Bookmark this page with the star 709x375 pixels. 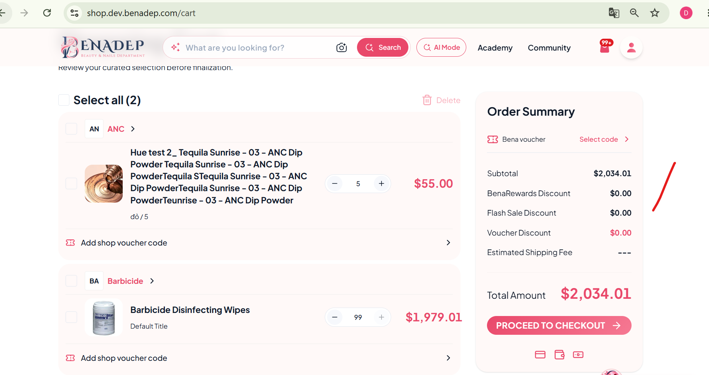655,13
